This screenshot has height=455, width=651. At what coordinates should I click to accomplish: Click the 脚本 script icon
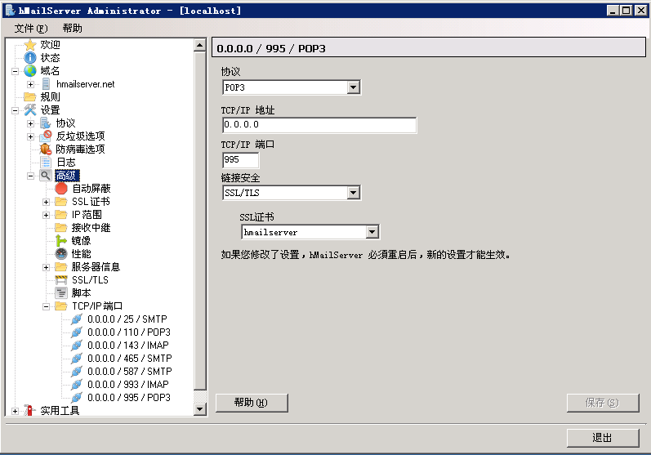click(x=61, y=292)
